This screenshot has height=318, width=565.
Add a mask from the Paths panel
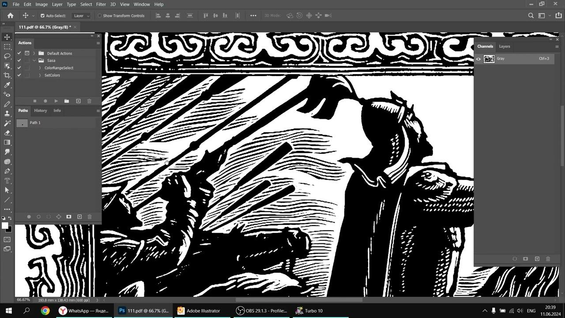[x=69, y=217]
